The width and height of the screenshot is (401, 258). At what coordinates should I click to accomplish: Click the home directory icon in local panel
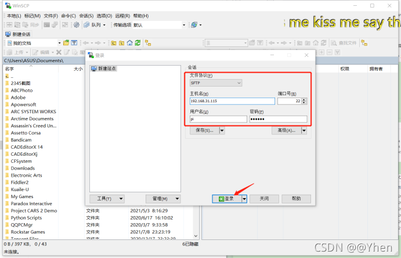pyautogui.click(x=129, y=43)
